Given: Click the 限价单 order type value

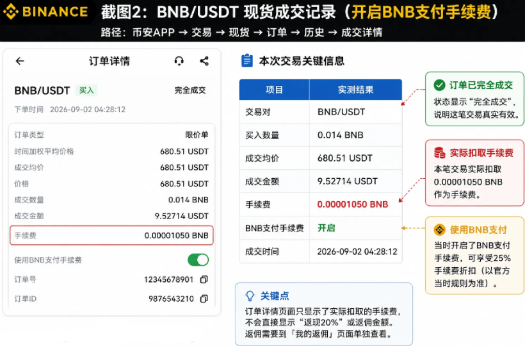Looking at the screenshot, I should (197, 135).
